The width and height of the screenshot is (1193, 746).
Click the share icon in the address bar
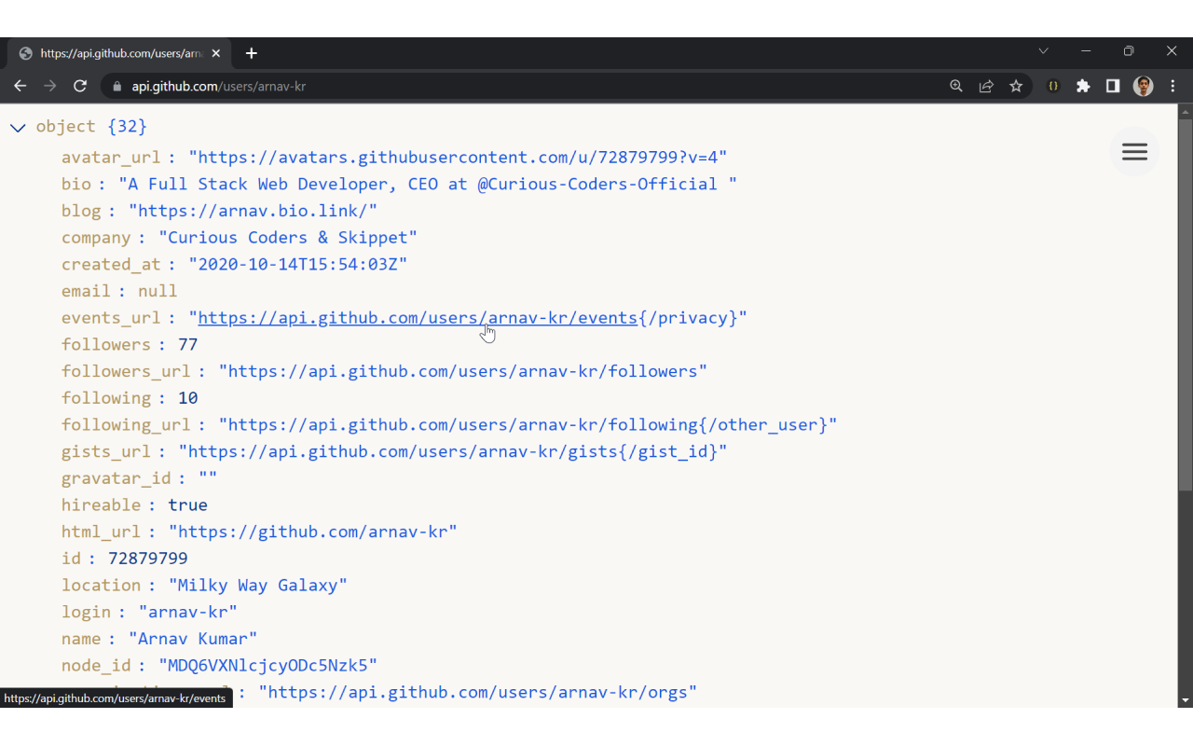[986, 86]
